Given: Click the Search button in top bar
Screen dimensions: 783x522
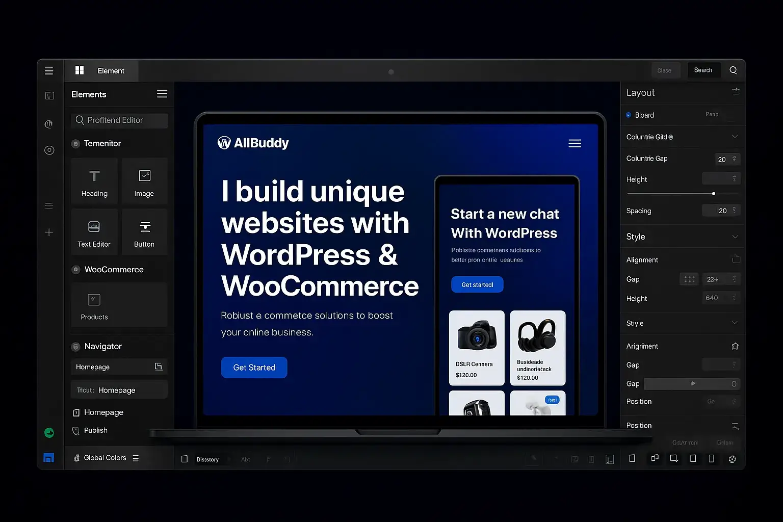Looking at the screenshot, I should pyautogui.click(x=703, y=70).
